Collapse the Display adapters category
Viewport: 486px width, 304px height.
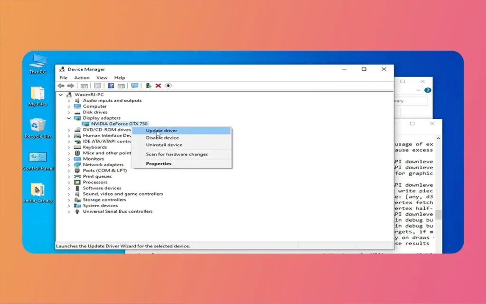click(69, 118)
